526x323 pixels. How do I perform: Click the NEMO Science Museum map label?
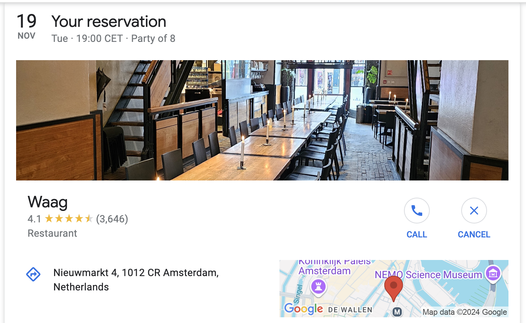pyautogui.click(x=428, y=275)
